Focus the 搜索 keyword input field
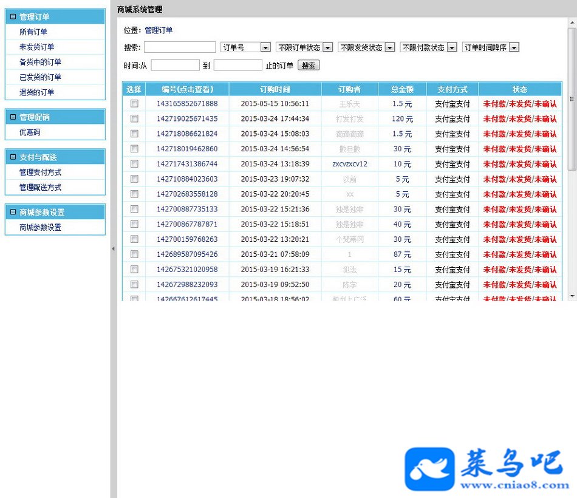 coord(180,47)
